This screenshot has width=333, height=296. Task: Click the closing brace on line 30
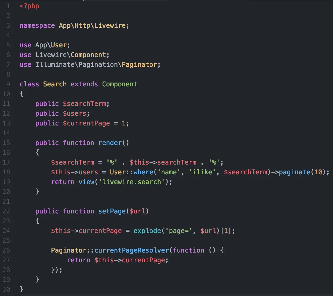(22, 289)
